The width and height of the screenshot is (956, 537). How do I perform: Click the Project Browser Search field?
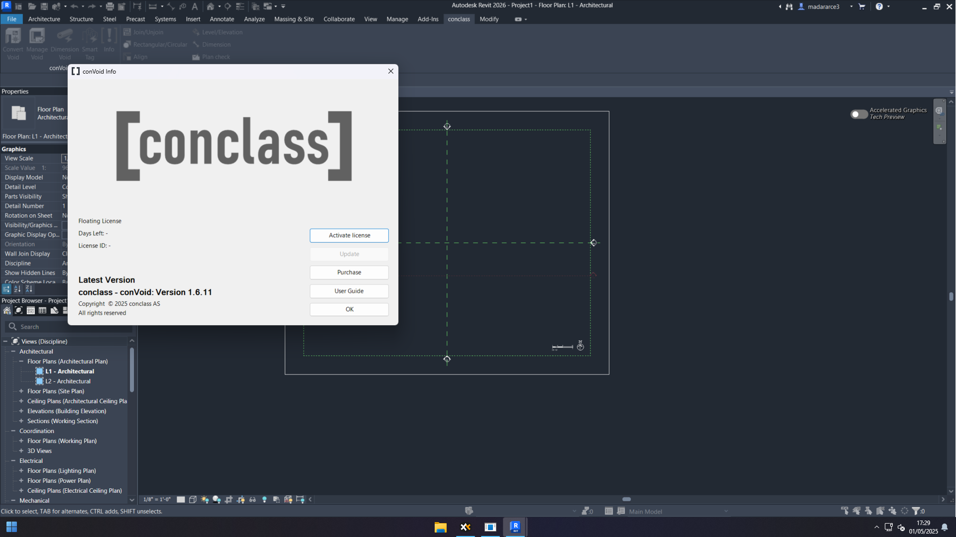[x=69, y=327]
